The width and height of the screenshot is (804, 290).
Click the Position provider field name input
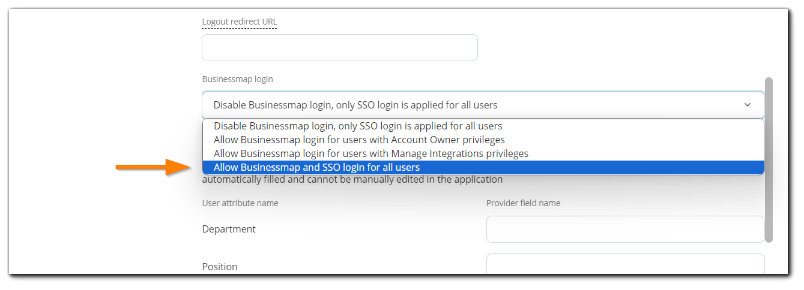point(625,264)
